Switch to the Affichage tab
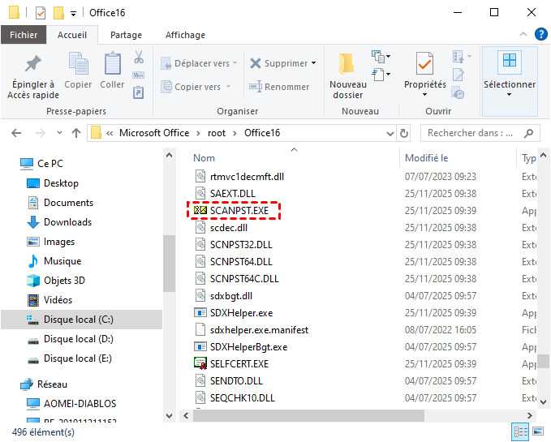551x442 pixels. pyautogui.click(x=185, y=35)
